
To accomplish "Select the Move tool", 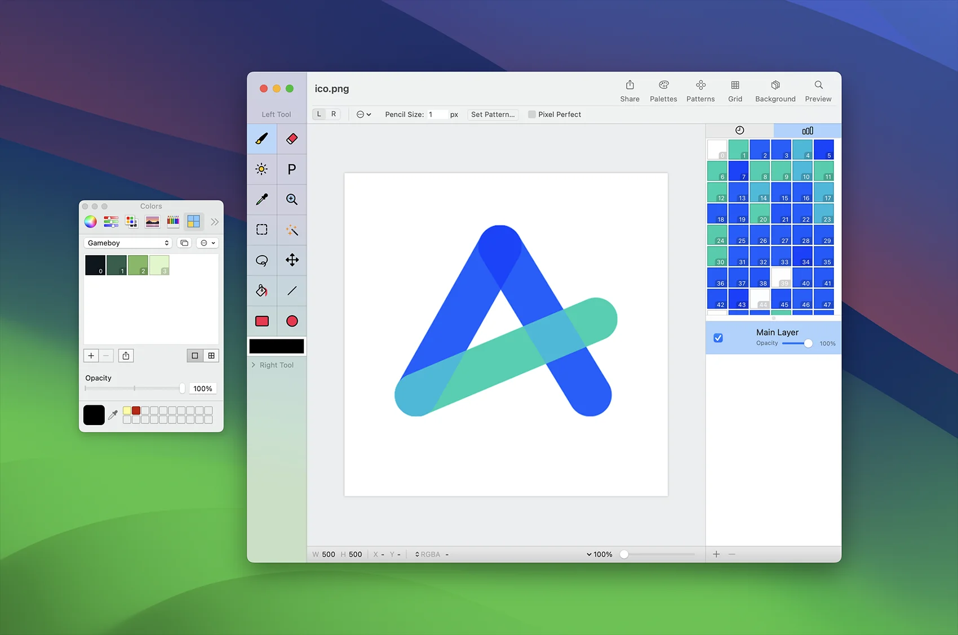I will click(292, 260).
